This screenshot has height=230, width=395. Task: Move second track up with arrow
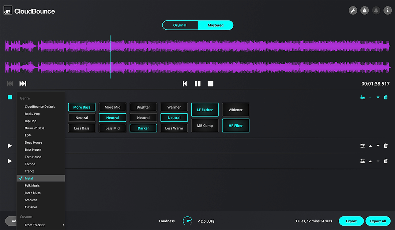[370, 146]
